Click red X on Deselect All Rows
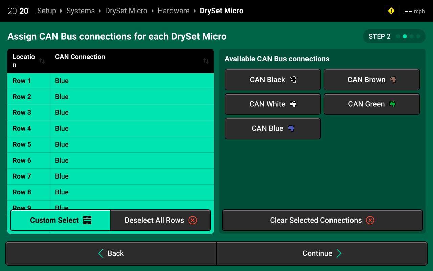433x271 pixels. (x=192, y=220)
